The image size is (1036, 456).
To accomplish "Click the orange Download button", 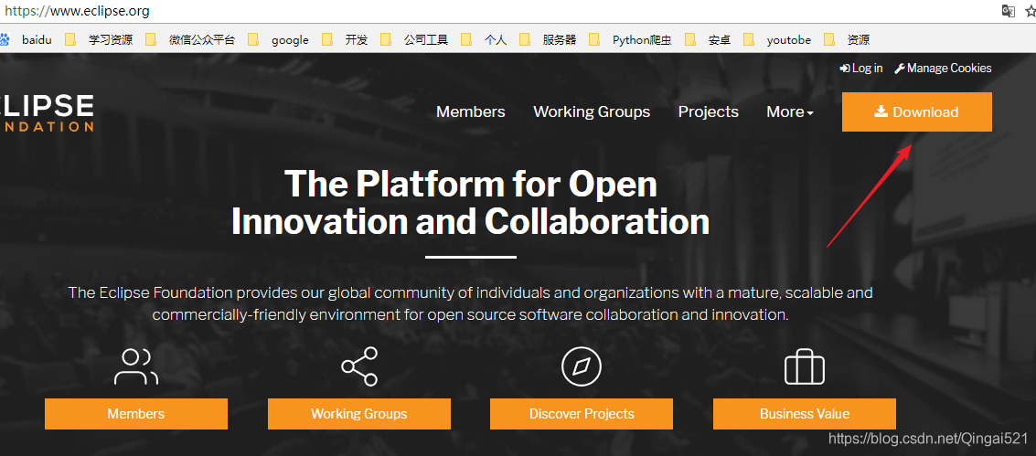I will [916, 112].
